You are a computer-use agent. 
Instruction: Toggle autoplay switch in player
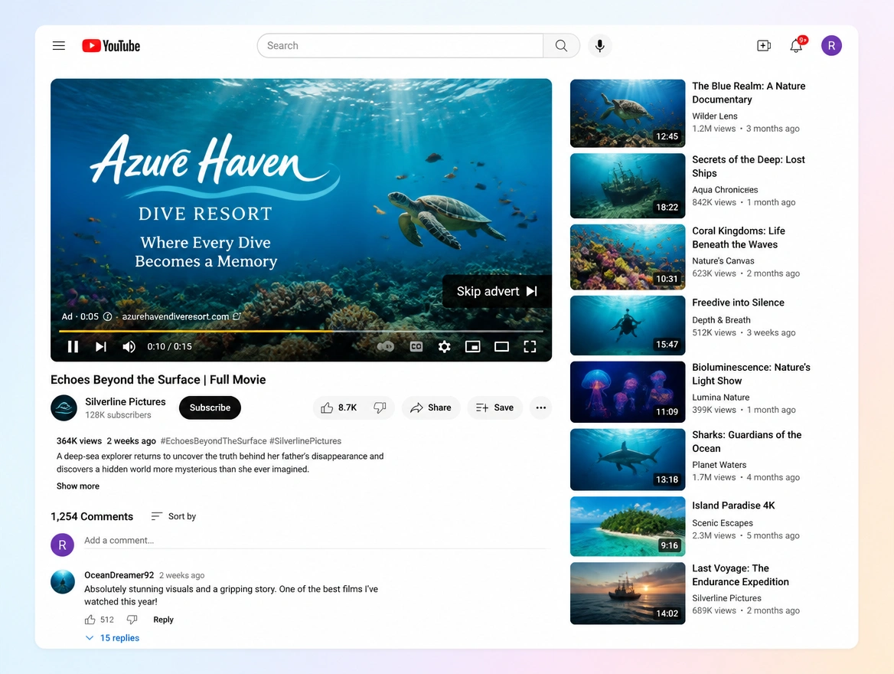click(x=386, y=346)
